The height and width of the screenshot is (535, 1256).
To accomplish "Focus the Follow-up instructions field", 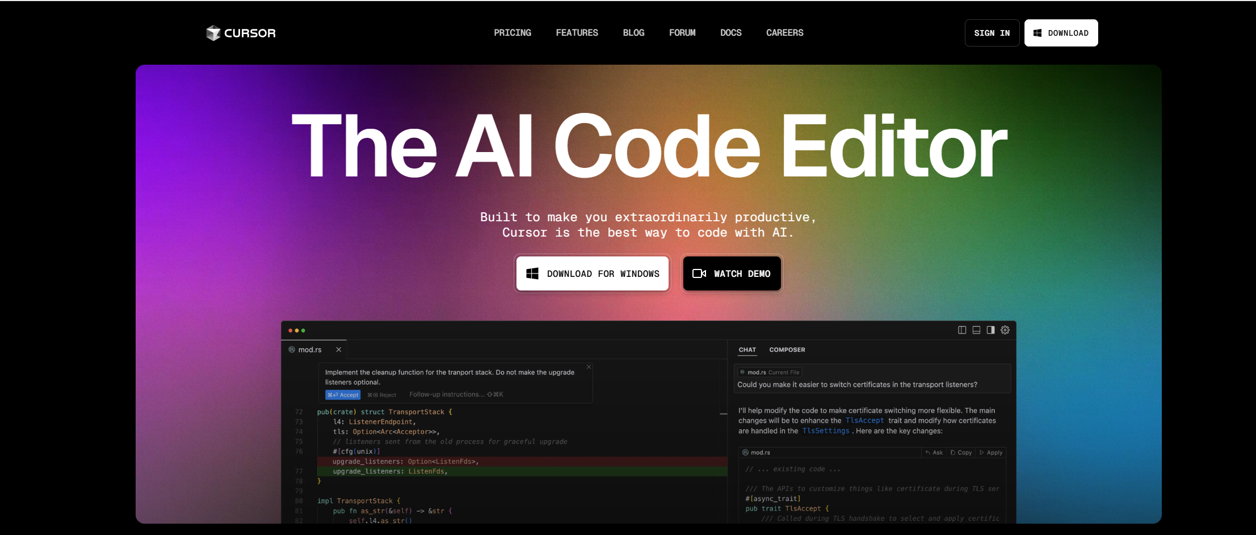I will pos(456,394).
